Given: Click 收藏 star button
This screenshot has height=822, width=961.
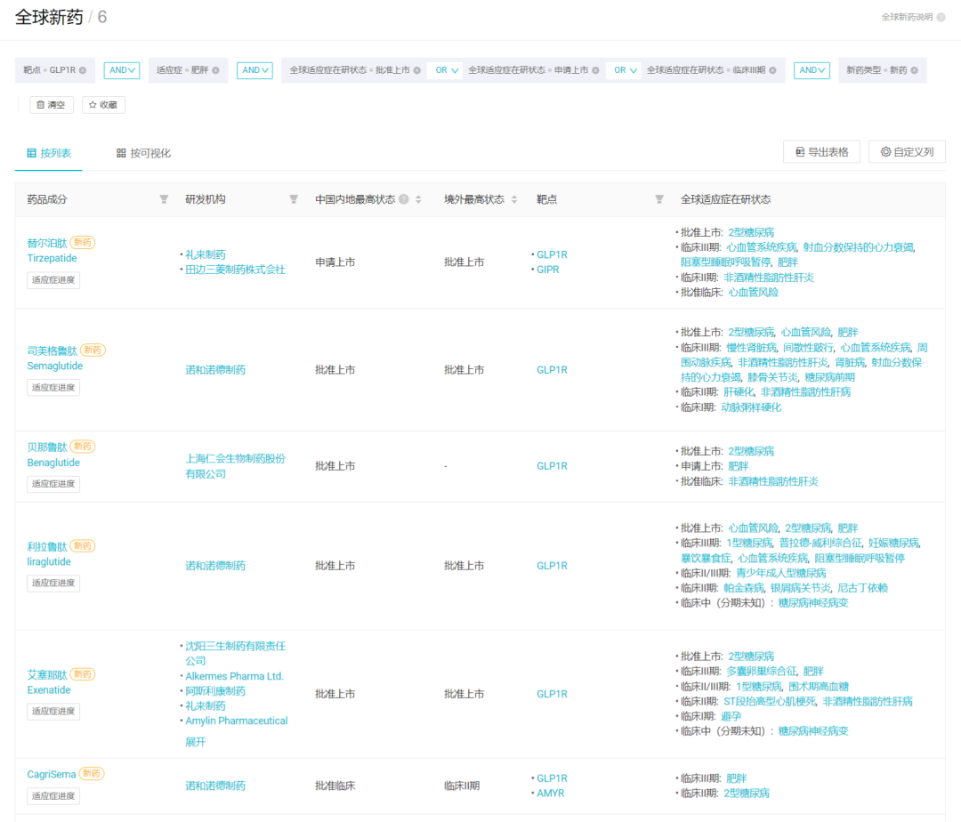Looking at the screenshot, I should [103, 105].
